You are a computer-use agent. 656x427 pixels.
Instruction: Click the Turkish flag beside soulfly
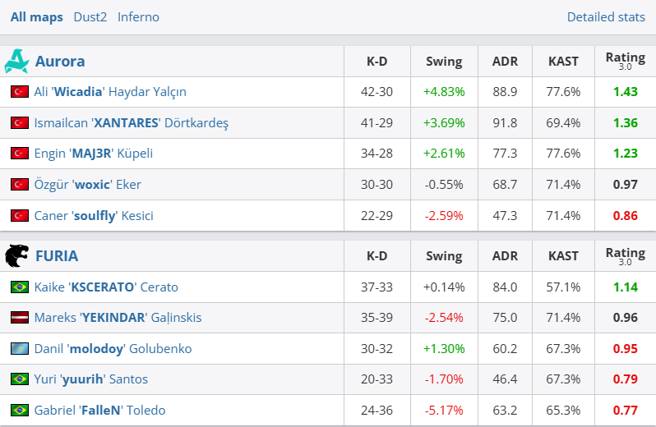(x=20, y=216)
